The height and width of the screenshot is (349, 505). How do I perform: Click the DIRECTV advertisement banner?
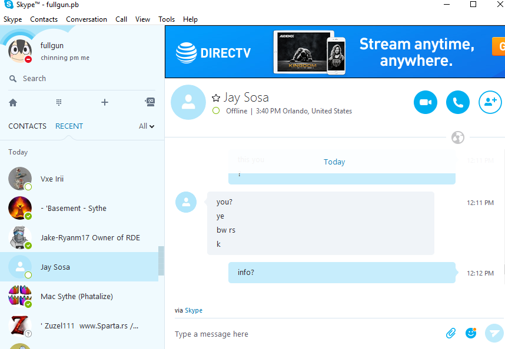coord(335,52)
